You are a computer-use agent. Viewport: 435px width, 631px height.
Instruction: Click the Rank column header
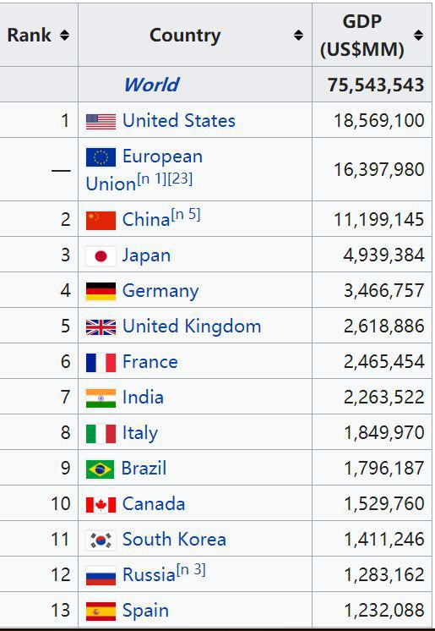[x=39, y=35]
